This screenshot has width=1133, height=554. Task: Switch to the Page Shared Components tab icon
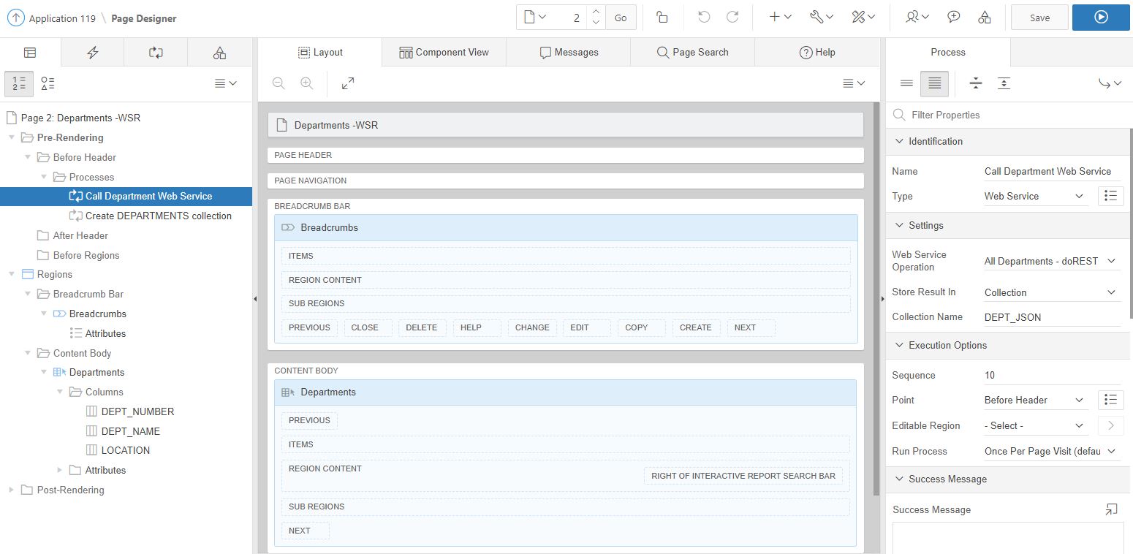(219, 53)
